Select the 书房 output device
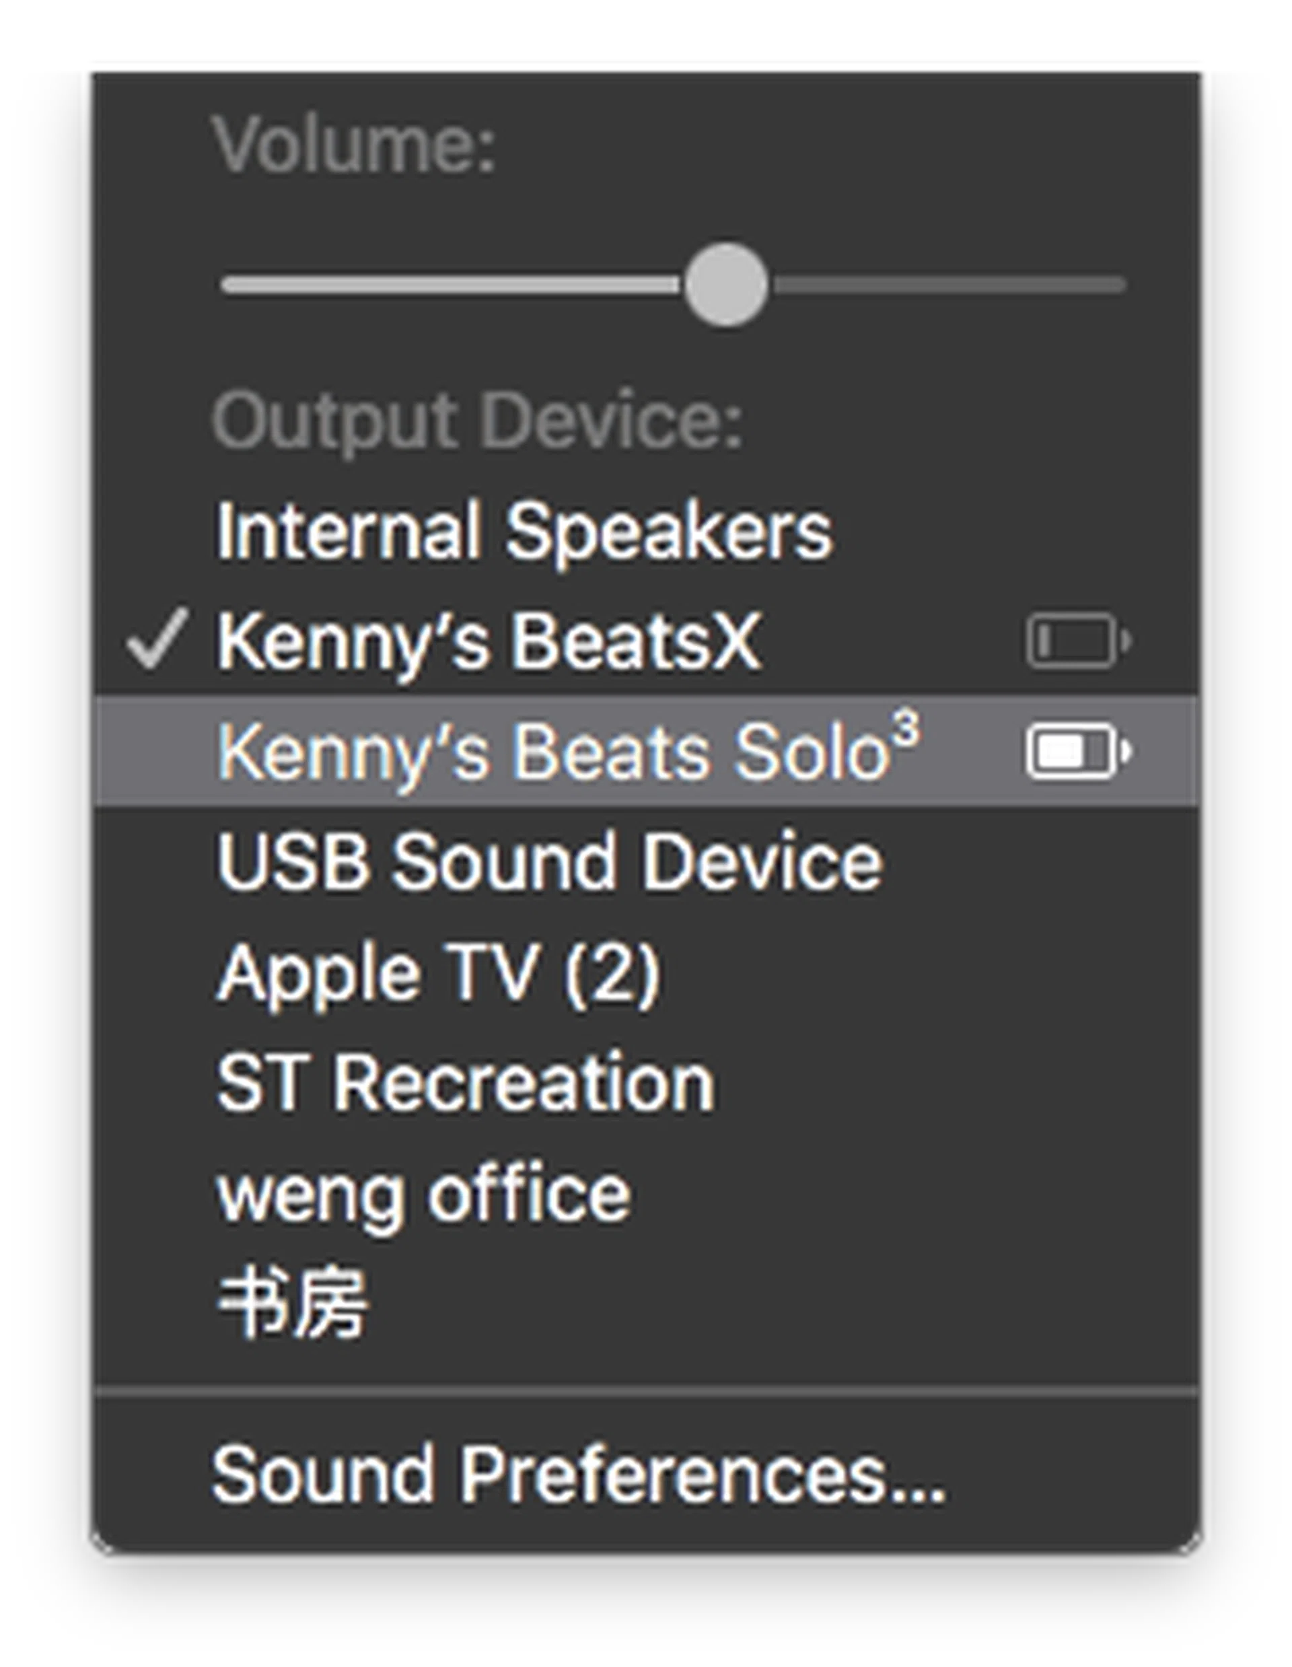Screen dimensions: 1292x1667 (x=292, y=1304)
